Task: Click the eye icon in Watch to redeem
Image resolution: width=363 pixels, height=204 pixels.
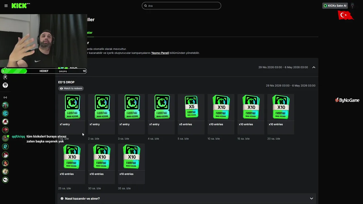Action: [x=61, y=88]
